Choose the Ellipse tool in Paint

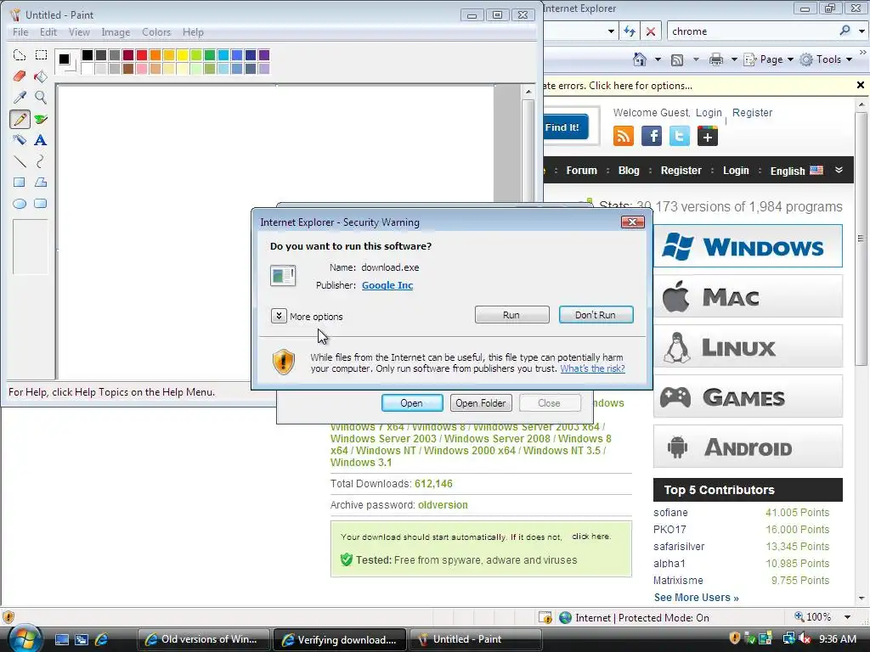click(x=20, y=204)
